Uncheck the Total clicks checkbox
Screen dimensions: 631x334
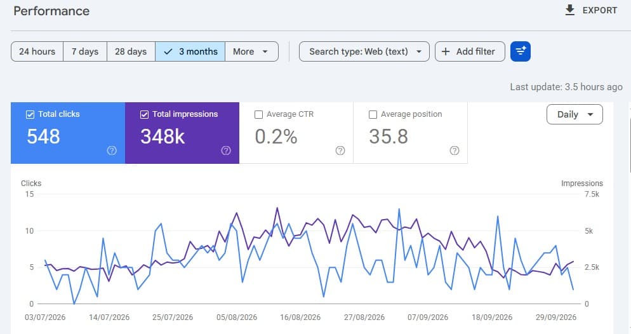(x=30, y=115)
